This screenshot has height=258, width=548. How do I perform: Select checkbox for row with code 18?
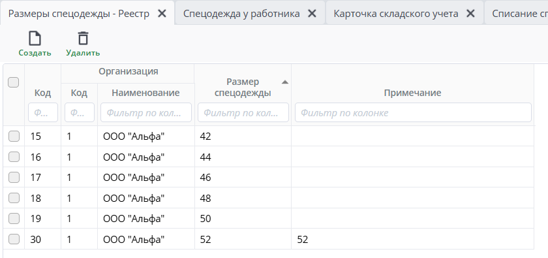pyautogui.click(x=14, y=198)
